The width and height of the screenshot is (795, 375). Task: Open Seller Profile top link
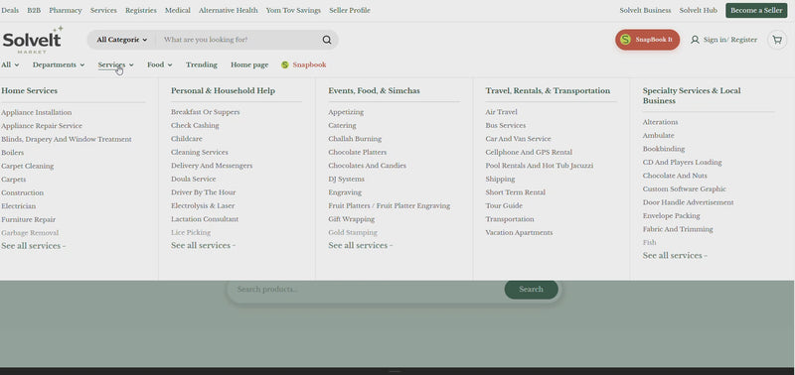[350, 10]
